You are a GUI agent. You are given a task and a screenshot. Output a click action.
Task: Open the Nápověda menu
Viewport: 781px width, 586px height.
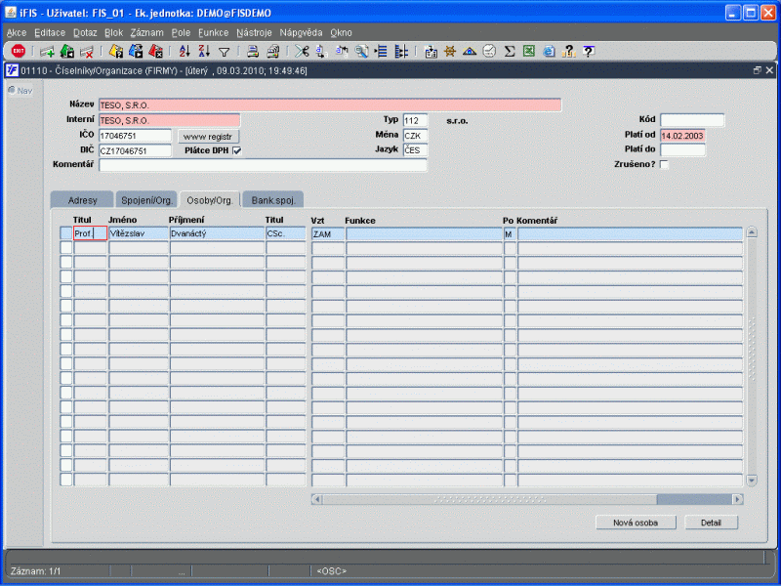(301, 33)
